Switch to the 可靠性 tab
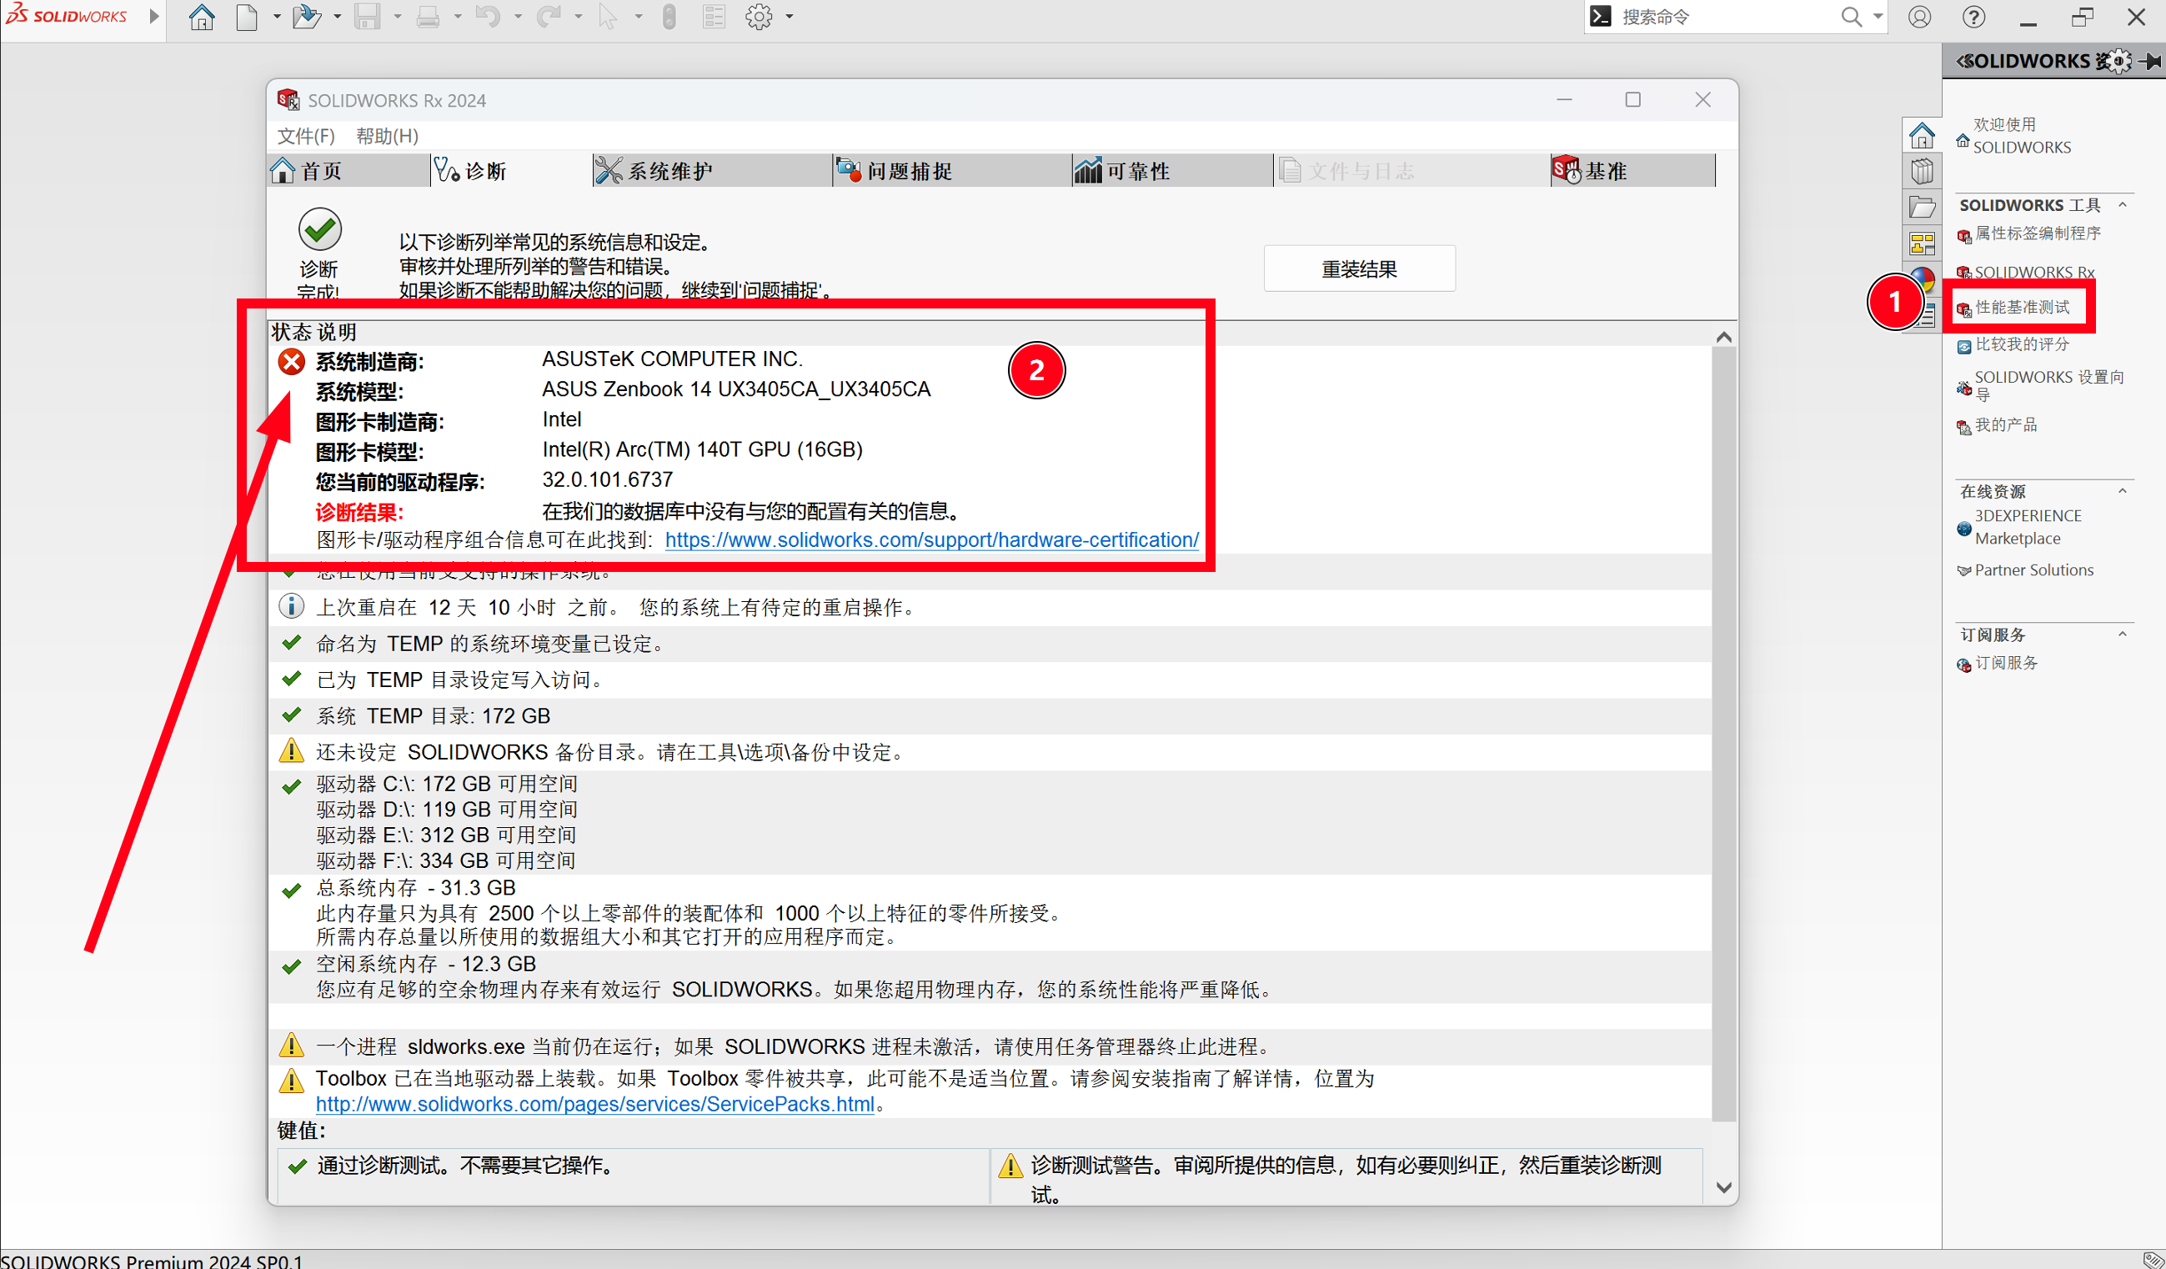 1173,170
